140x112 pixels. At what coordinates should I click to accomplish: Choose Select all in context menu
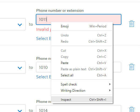pos(82,75)
